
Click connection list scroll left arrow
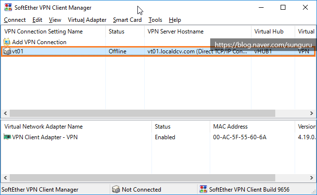(5, 114)
